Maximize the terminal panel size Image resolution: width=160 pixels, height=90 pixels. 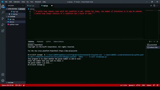pos(154,41)
